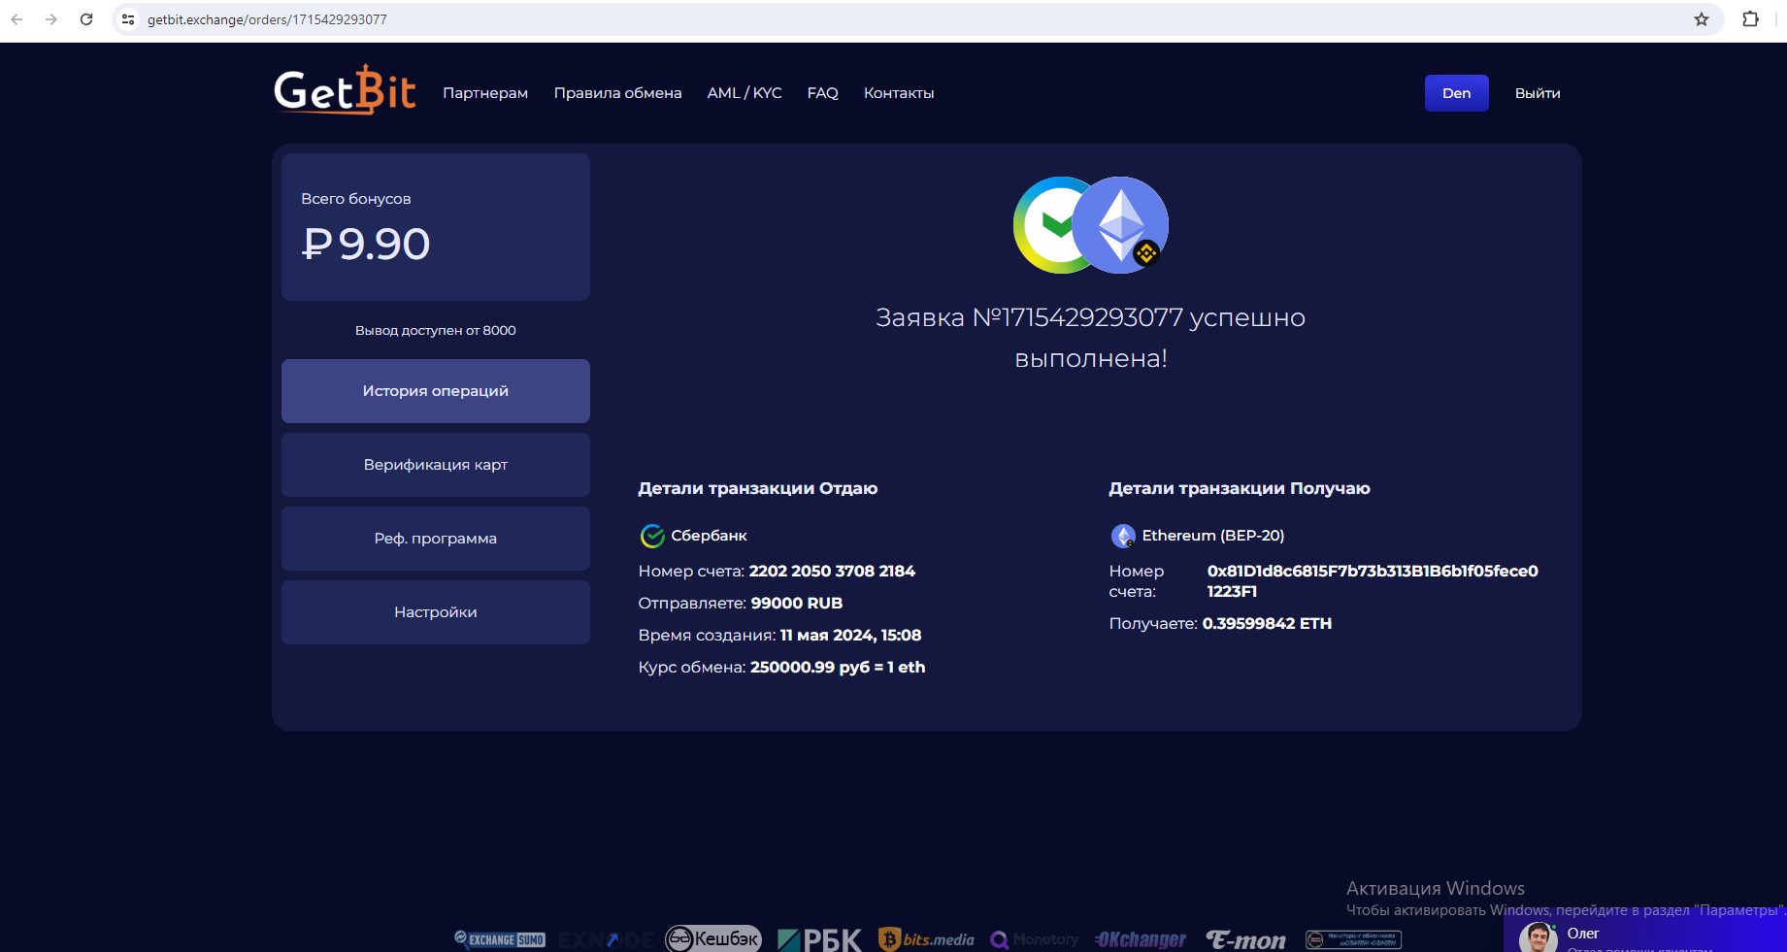Select exchange rate 250000.99 руб = 1 eth
Screen dimensions: 1787x952
click(838, 668)
